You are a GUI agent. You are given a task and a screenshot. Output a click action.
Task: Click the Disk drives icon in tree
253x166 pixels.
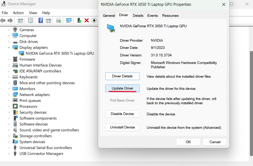tap(15, 42)
